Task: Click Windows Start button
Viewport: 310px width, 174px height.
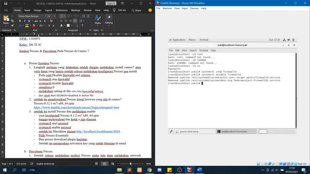Action: (5, 170)
